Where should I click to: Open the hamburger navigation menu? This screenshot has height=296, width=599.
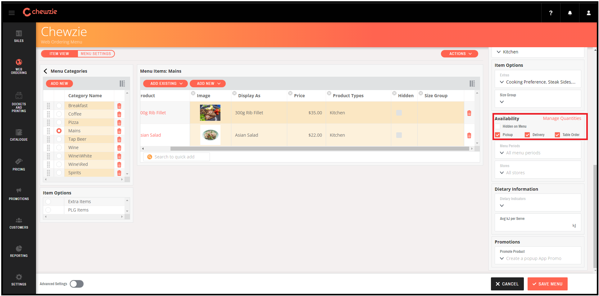tap(11, 13)
